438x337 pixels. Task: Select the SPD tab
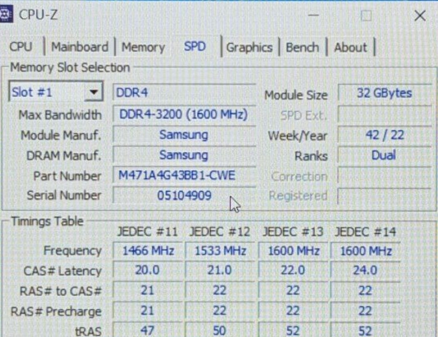tap(195, 47)
